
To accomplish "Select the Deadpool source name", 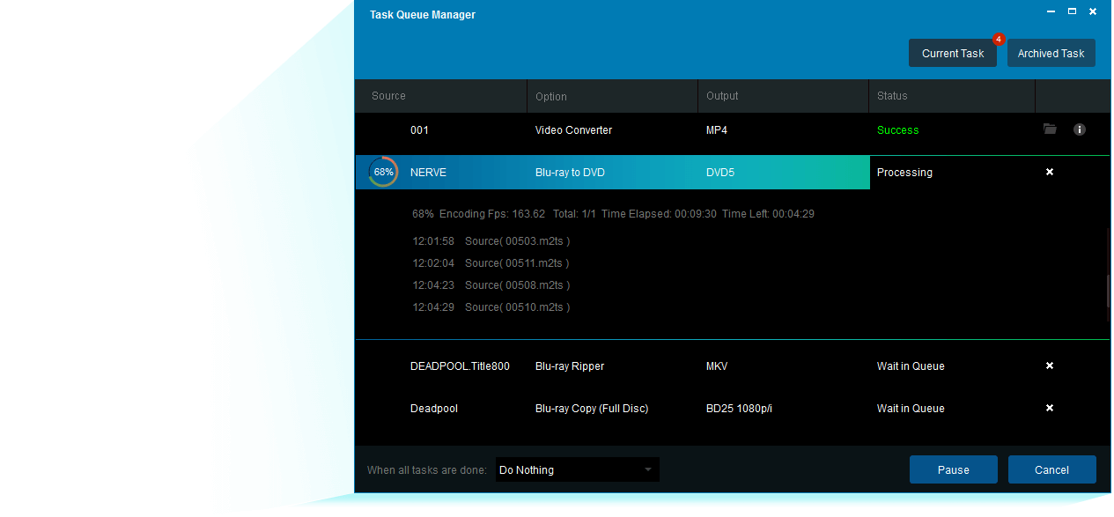I will click(x=434, y=409).
